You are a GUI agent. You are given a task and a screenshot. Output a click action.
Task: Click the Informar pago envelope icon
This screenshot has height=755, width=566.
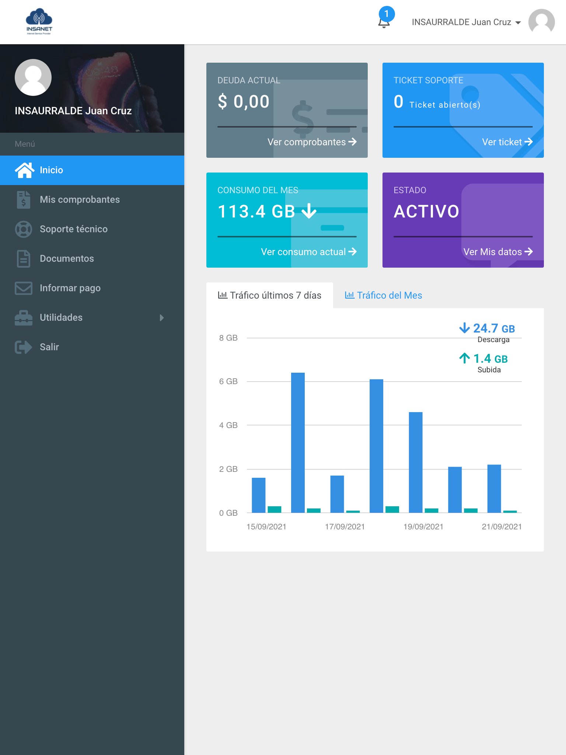click(24, 288)
